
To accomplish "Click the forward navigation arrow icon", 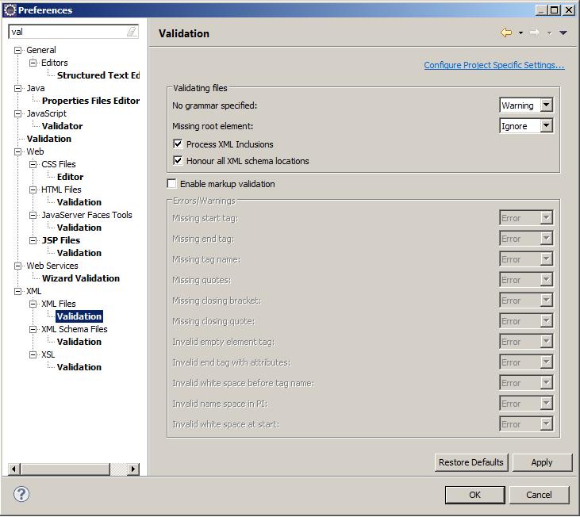I will [x=534, y=33].
